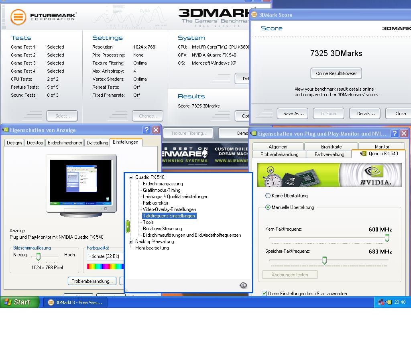Image resolution: width=411 pixels, height=345 pixels.
Task: Click the Speicher-Taktfrequenz slider handle
Action: click(x=324, y=260)
